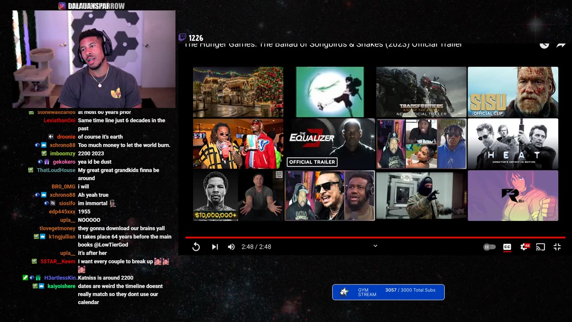Viewport: 572px width, 322px height.
Task: Click username ThatLoudHouse in chat
Action: click(56, 170)
